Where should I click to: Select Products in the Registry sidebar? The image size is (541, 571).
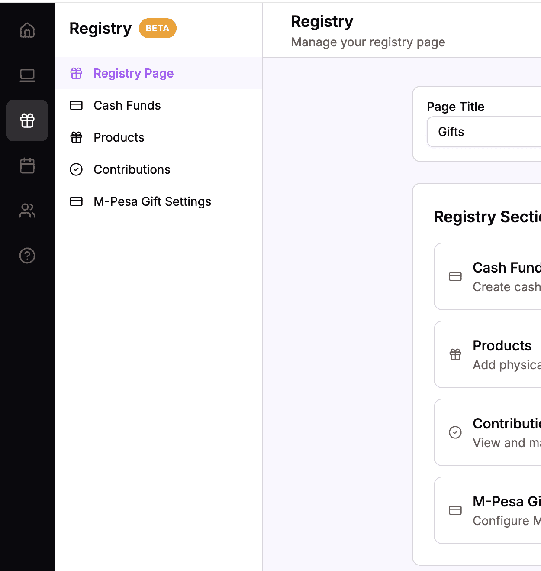tap(119, 137)
